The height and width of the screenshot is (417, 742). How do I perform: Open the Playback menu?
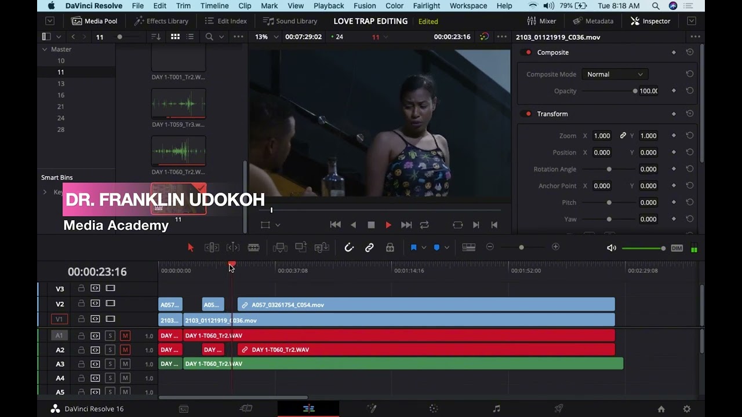click(x=329, y=6)
